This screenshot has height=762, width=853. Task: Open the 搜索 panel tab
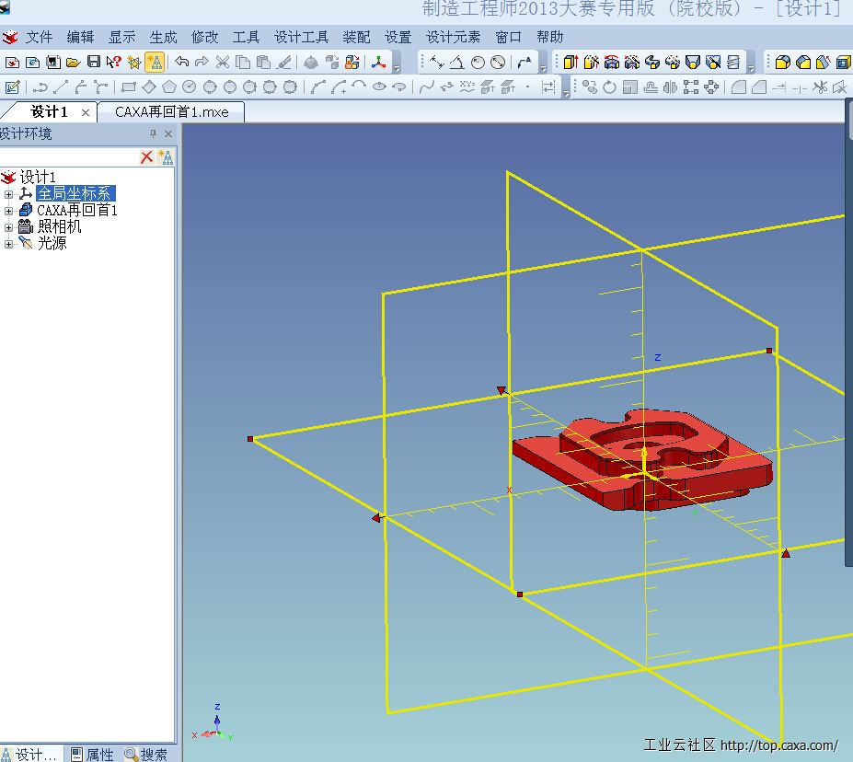(145, 754)
